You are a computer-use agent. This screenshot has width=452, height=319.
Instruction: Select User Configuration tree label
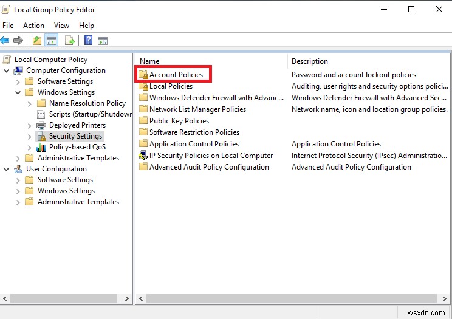point(56,169)
